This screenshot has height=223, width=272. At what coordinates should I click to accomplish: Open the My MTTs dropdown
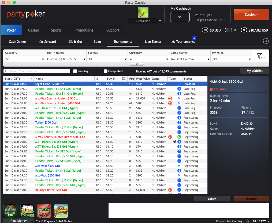coord(232,59)
